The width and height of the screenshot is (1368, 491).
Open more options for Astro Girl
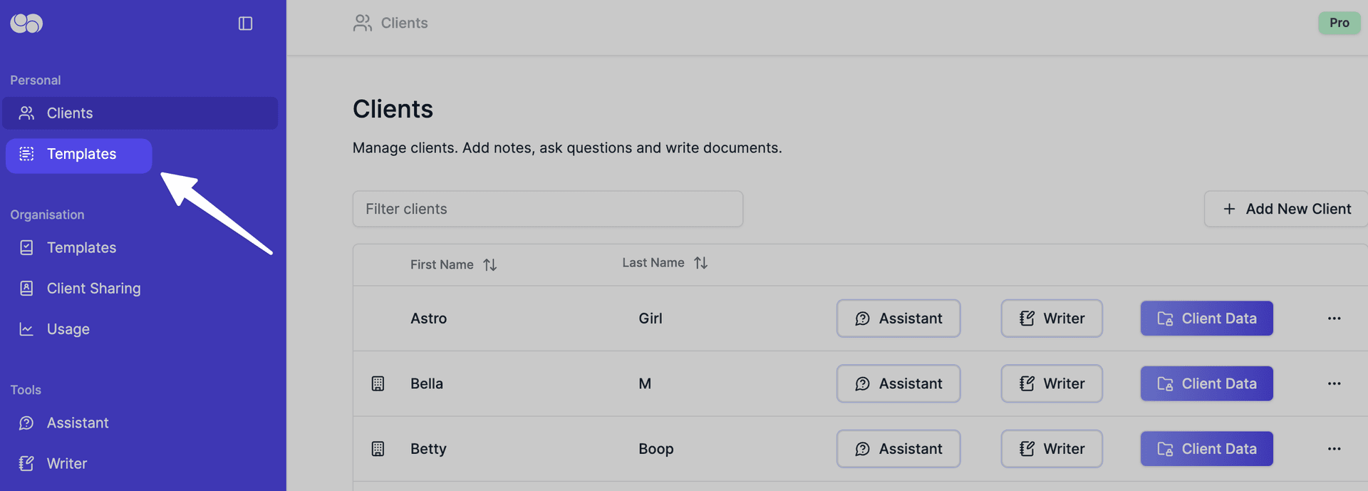click(1334, 319)
